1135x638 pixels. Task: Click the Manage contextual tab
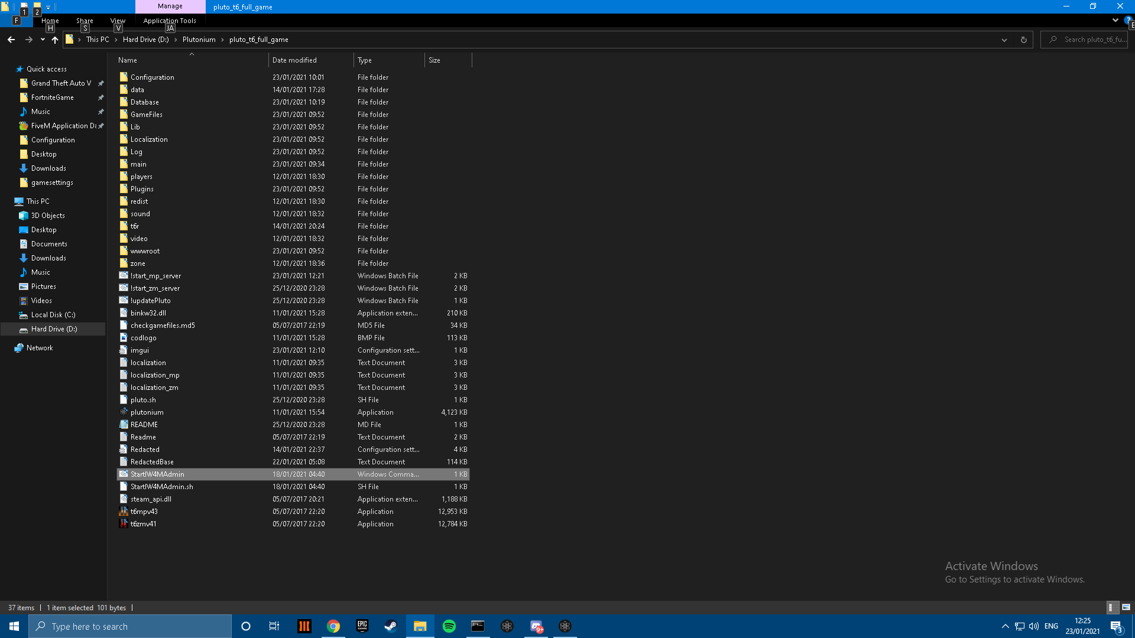point(170,6)
